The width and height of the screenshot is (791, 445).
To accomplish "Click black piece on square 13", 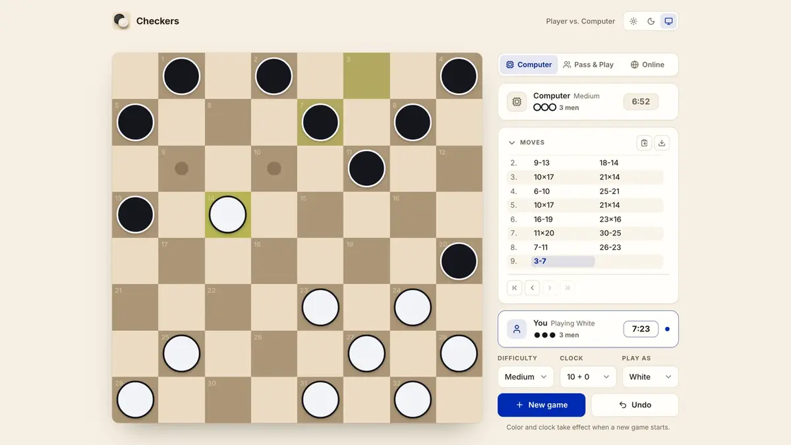I will [x=135, y=214].
